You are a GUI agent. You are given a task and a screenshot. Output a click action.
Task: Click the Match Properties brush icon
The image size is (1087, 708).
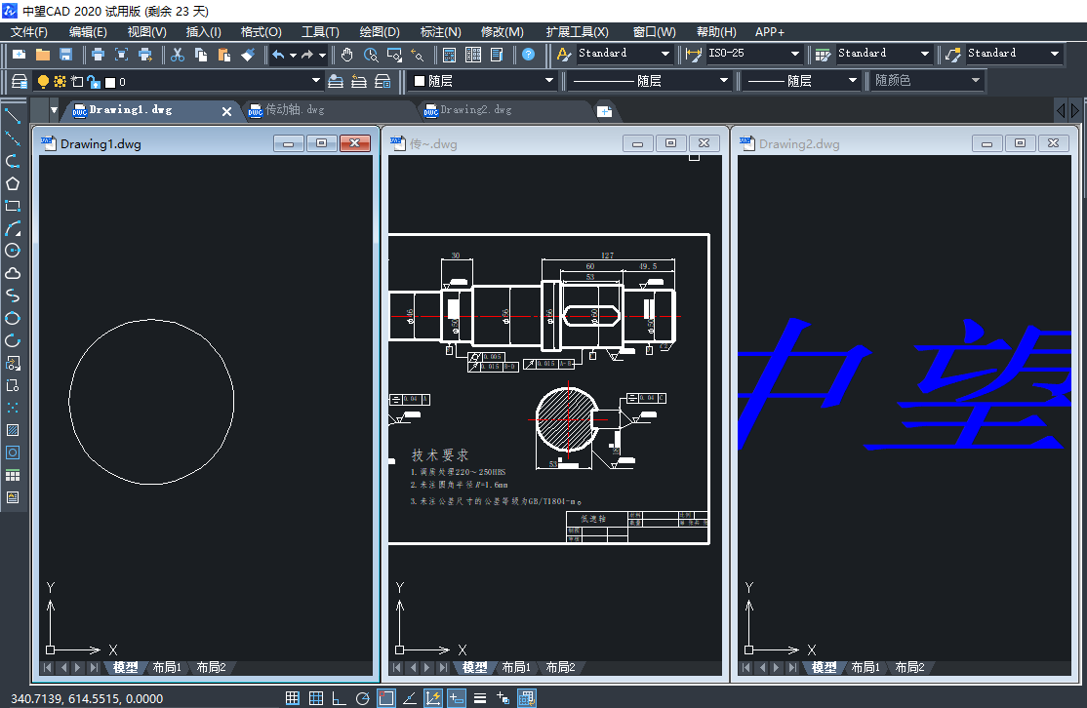pyautogui.click(x=248, y=55)
